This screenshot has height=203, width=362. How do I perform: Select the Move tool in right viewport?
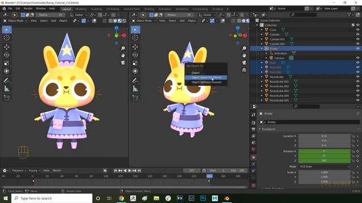click(135, 47)
